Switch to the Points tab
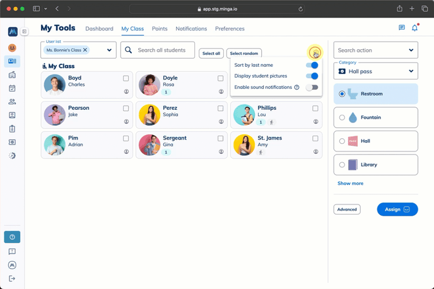 160,28
